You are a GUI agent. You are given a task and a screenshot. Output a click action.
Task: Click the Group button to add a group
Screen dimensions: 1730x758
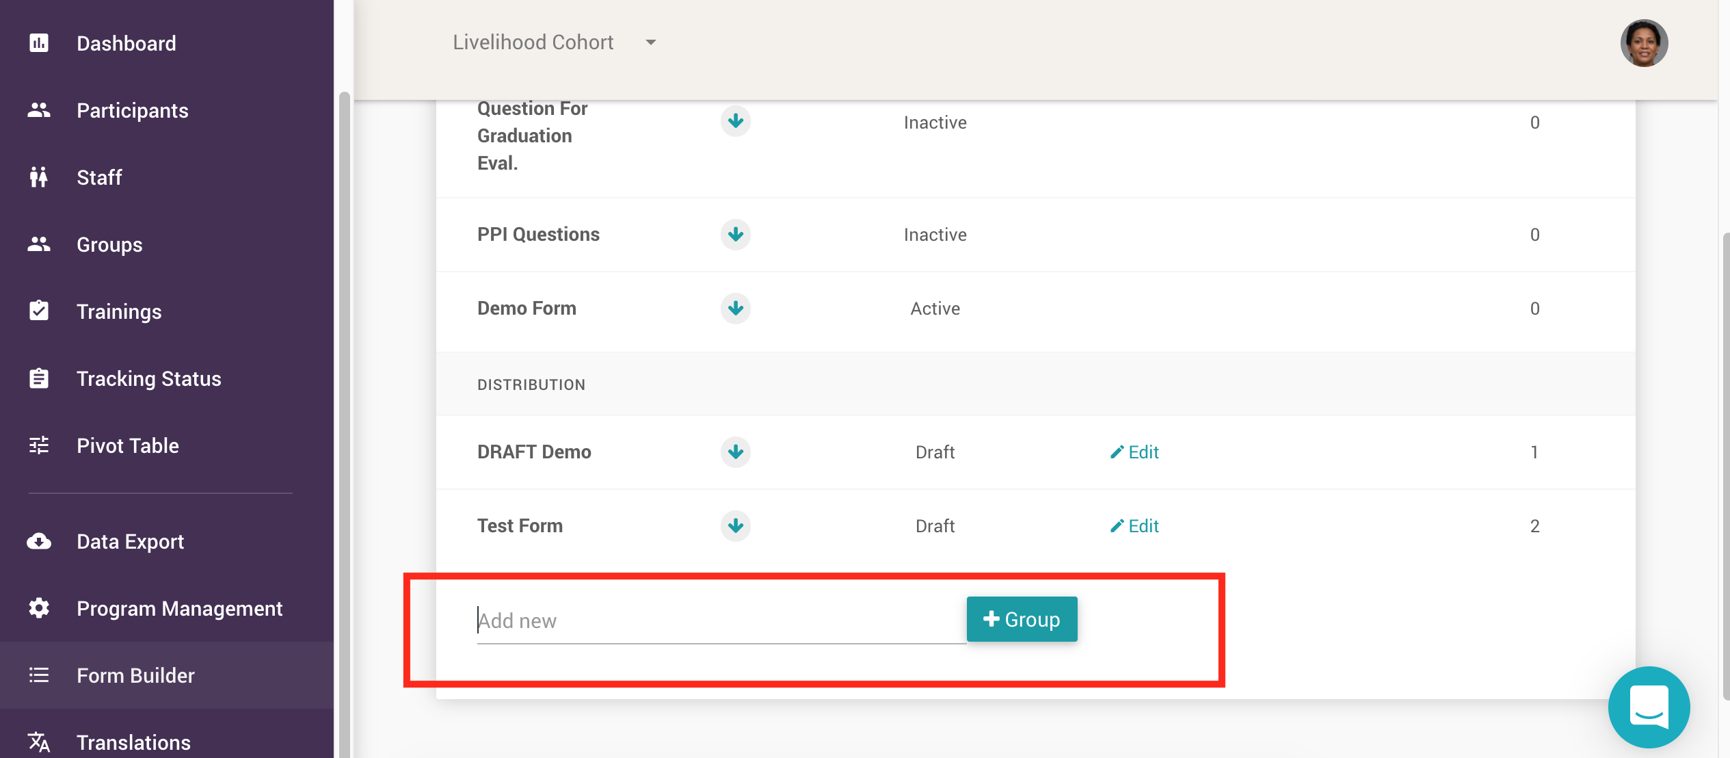tap(1022, 619)
